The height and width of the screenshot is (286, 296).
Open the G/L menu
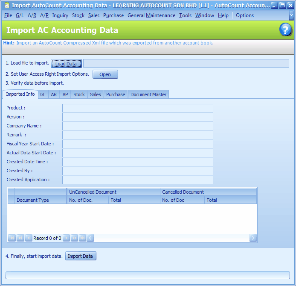tap(20, 15)
